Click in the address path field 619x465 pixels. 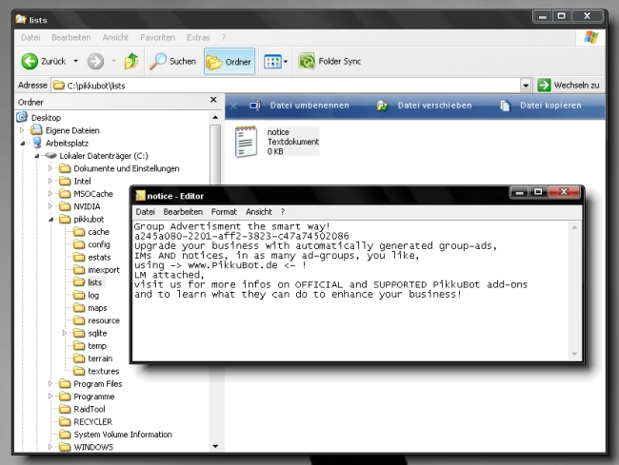tap(286, 86)
